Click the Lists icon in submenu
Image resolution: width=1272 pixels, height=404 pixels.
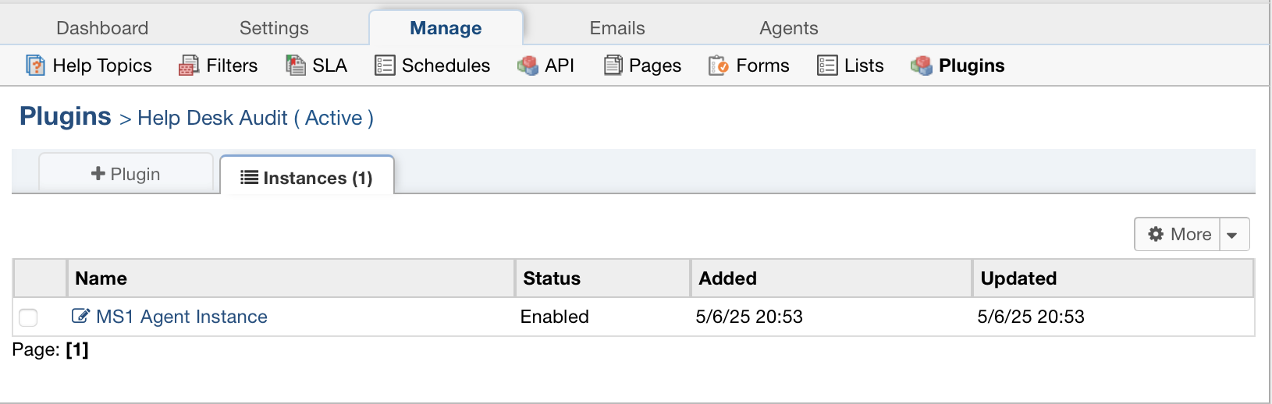[x=827, y=66]
